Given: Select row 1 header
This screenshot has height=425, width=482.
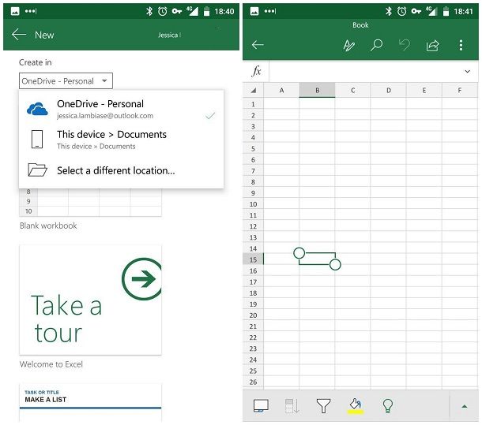Looking at the screenshot, I should coord(253,104).
